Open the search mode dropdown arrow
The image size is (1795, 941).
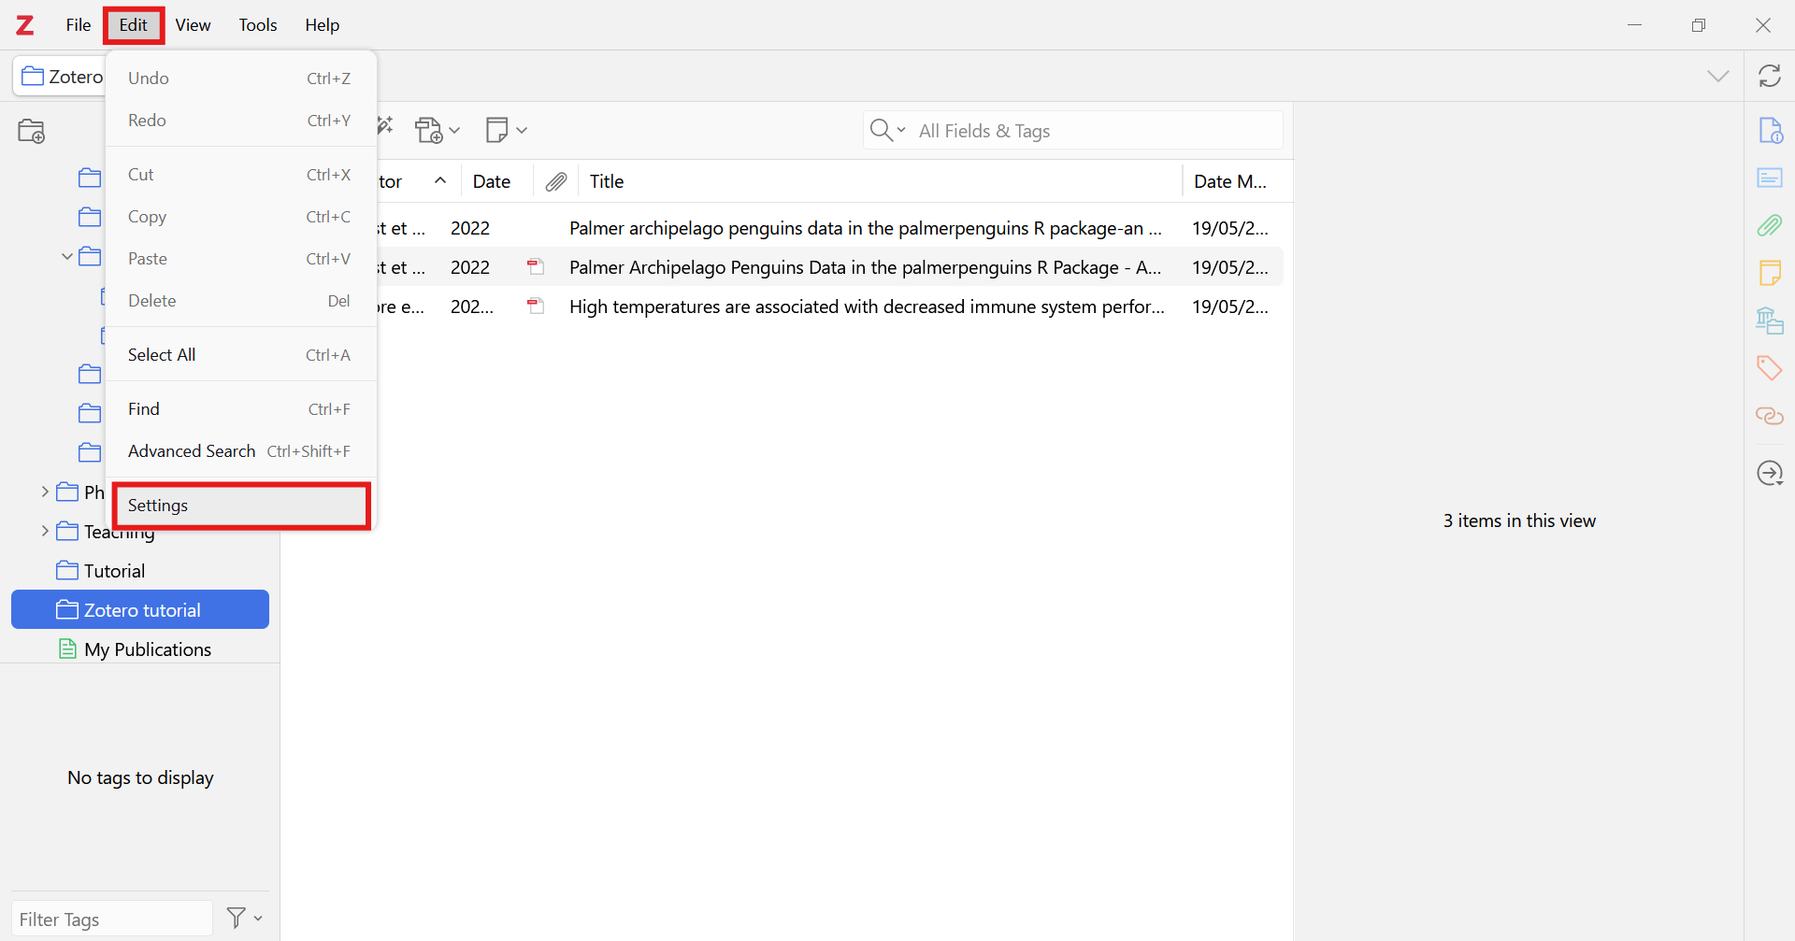click(x=901, y=130)
